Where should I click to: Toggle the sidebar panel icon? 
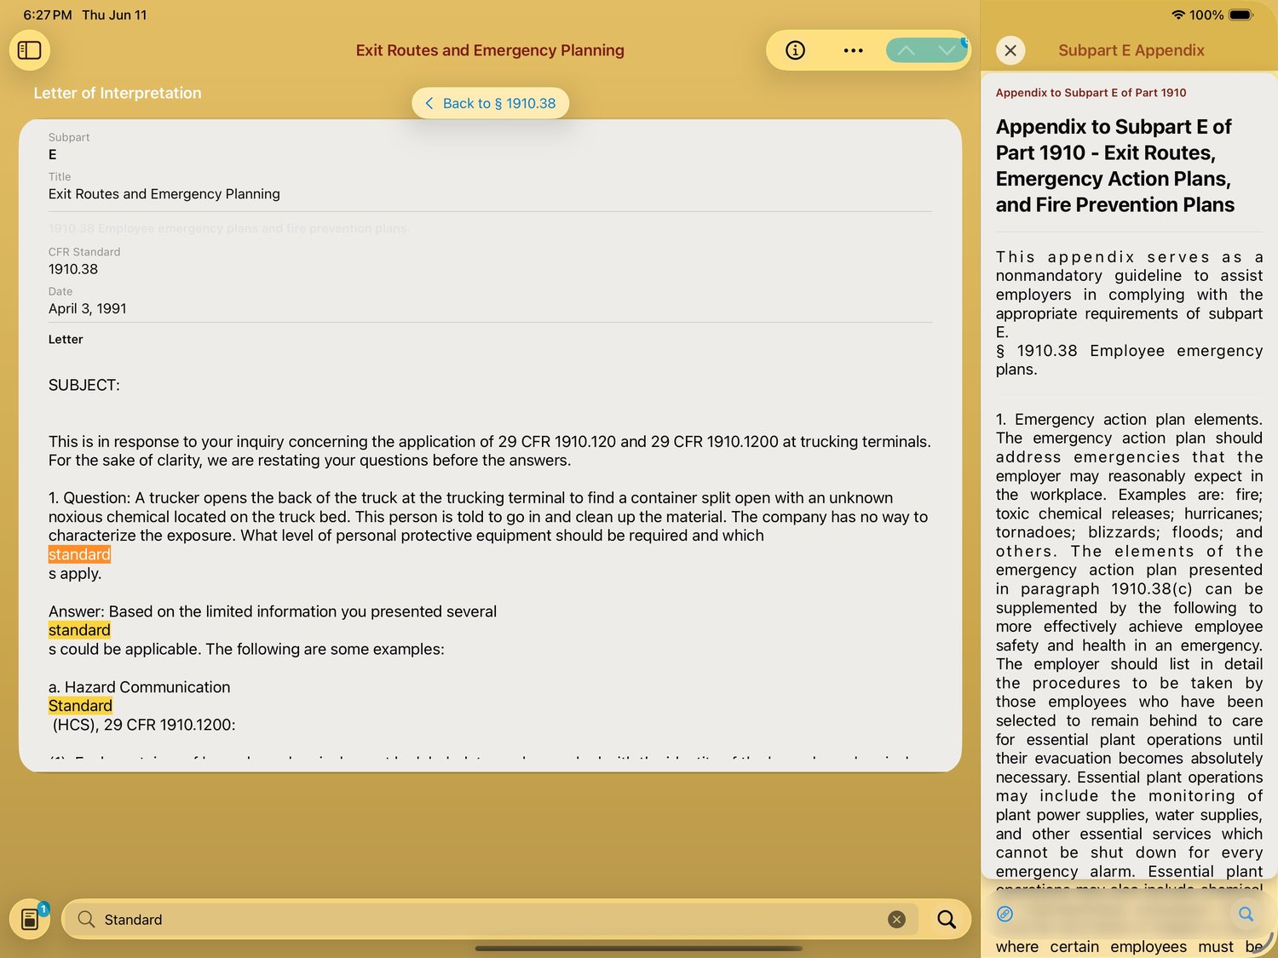coord(30,50)
